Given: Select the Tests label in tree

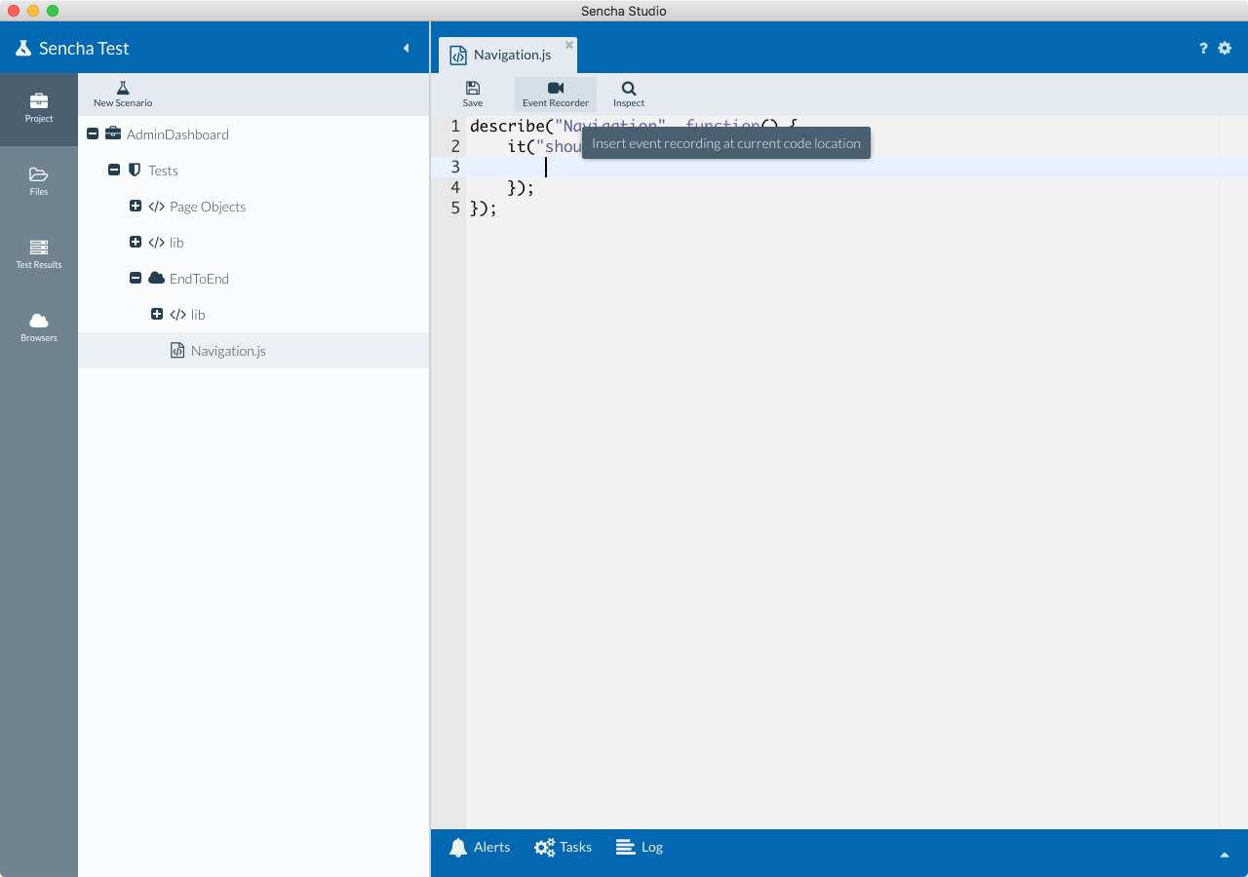Looking at the screenshot, I should pyautogui.click(x=163, y=171).
